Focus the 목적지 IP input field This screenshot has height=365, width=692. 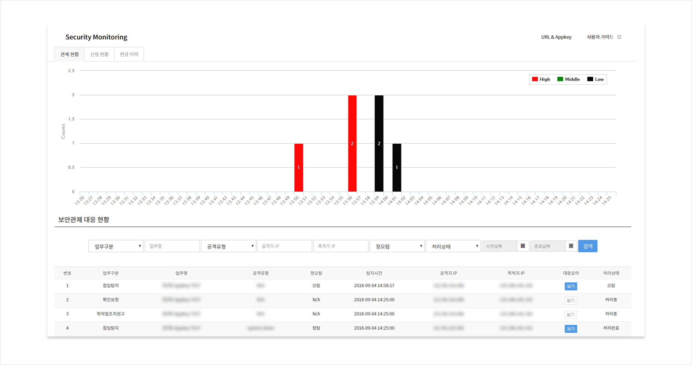(341, 246)
